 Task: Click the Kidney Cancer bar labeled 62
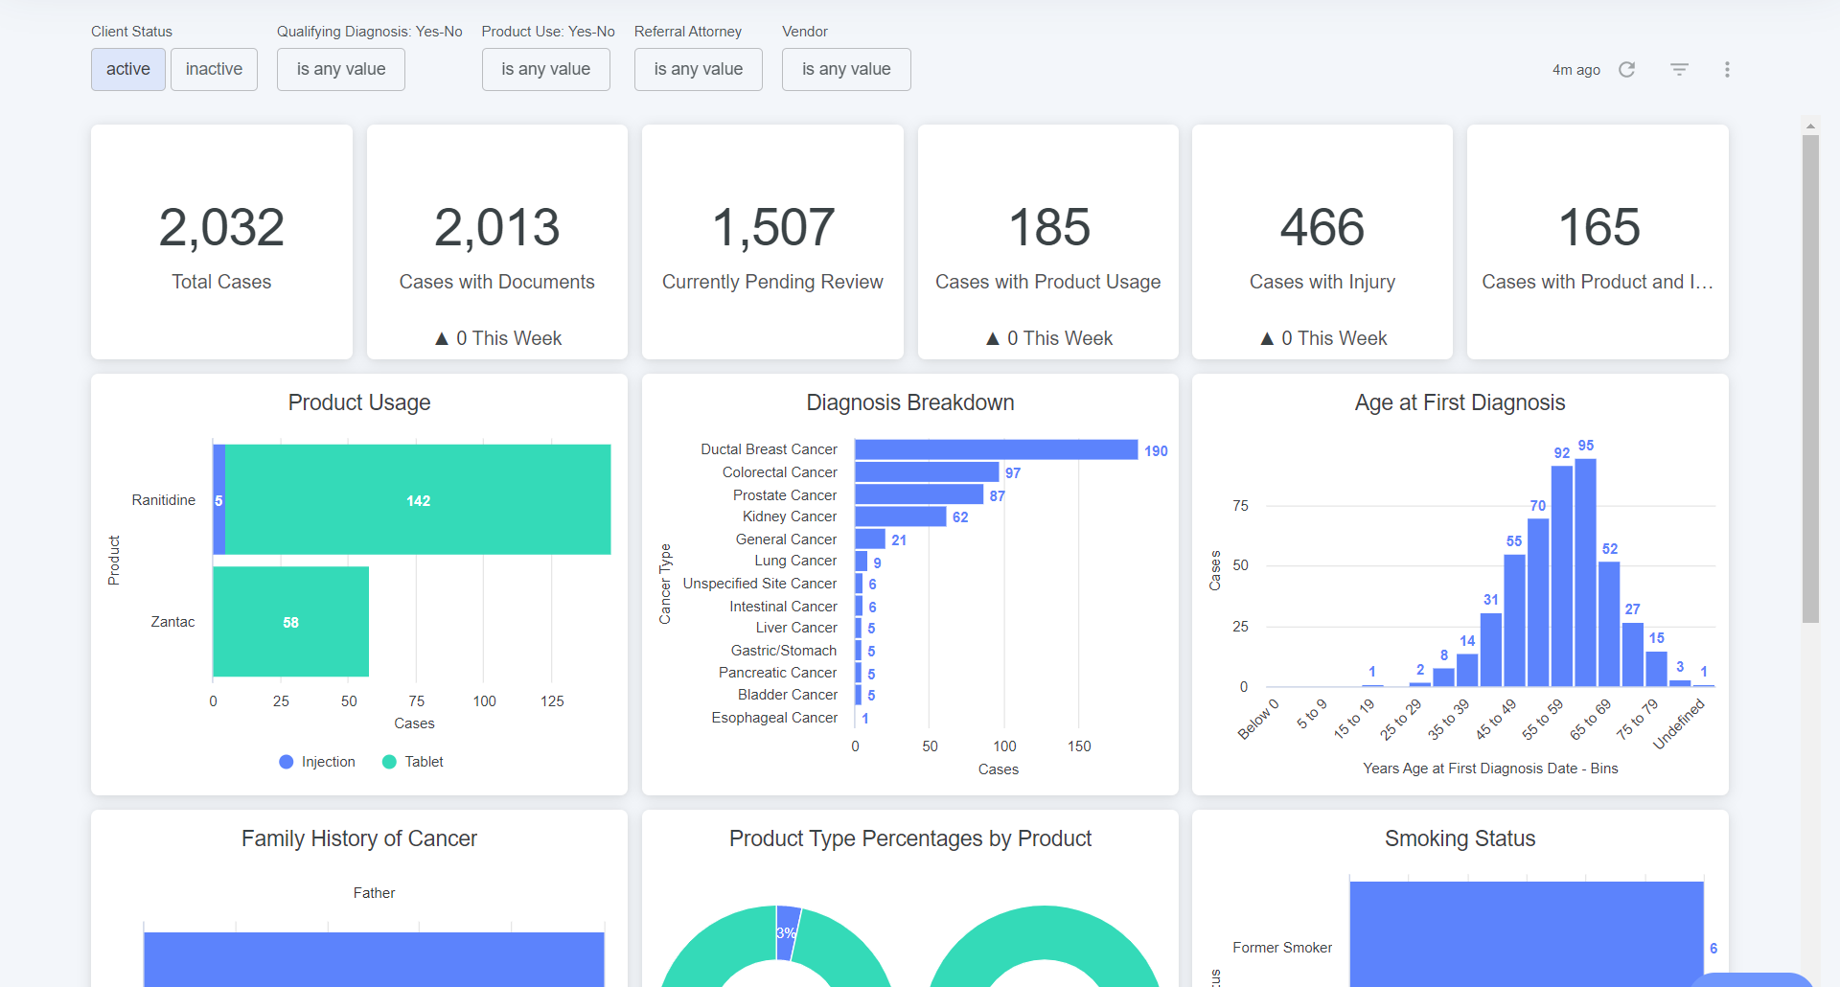[901, 516]
